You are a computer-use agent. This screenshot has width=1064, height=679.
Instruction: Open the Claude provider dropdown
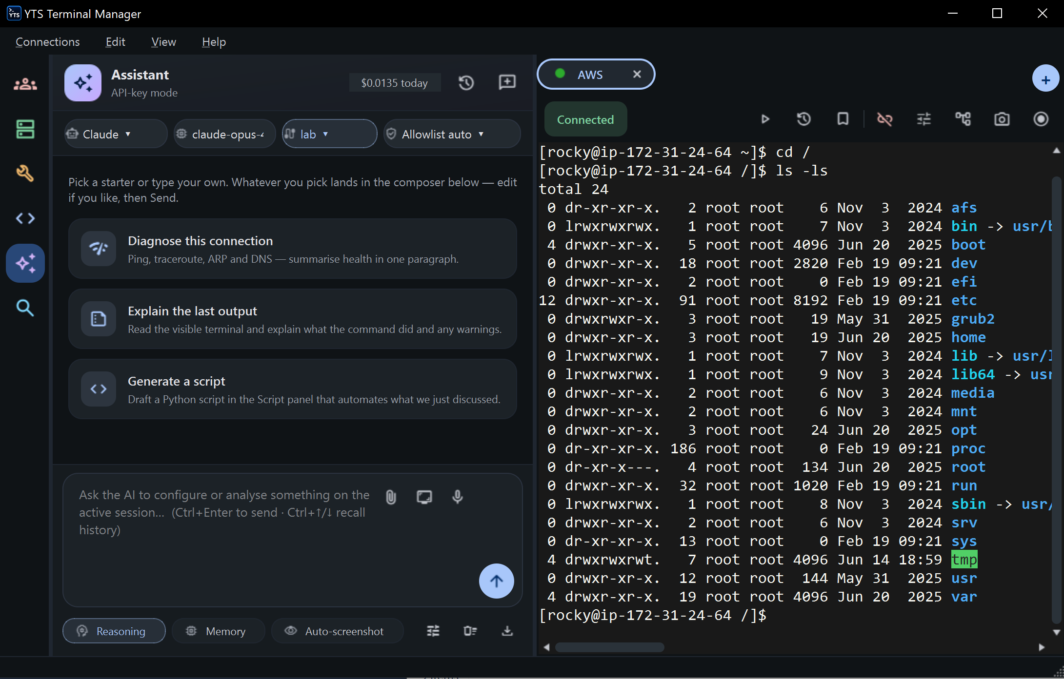[x=116, y=134]
